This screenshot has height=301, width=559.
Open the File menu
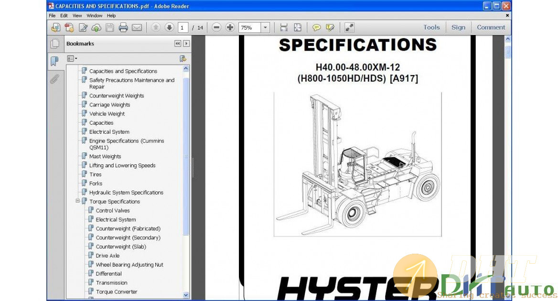(53, 16)
